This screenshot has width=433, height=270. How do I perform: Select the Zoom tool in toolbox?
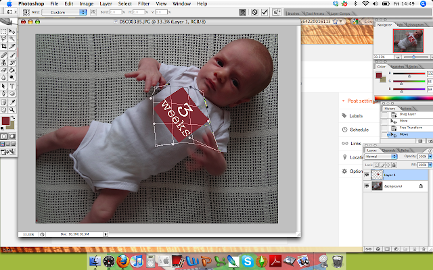coord(12,109)
